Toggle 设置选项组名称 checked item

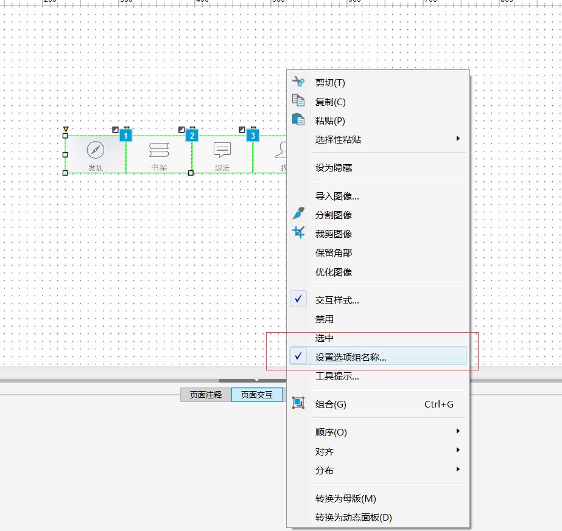351,357
